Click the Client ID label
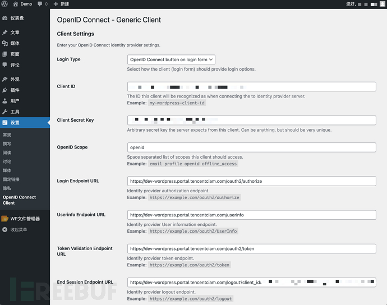Screen dimensions: 387x305 [66, 86]
